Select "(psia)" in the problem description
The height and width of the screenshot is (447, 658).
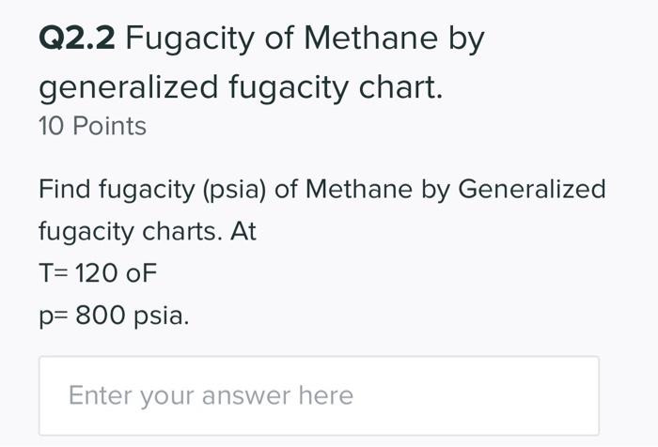229,189
